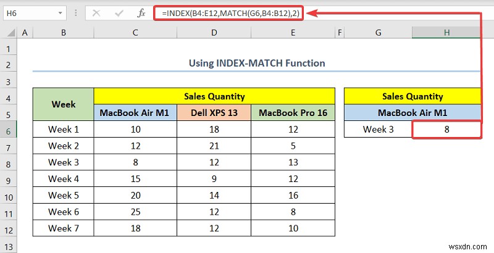Click Week 5 MacBook Air M1 value 20
Image resolution: width=494 pixels, height=253 pixels.
pyautogui.click(x=135, y=195)
